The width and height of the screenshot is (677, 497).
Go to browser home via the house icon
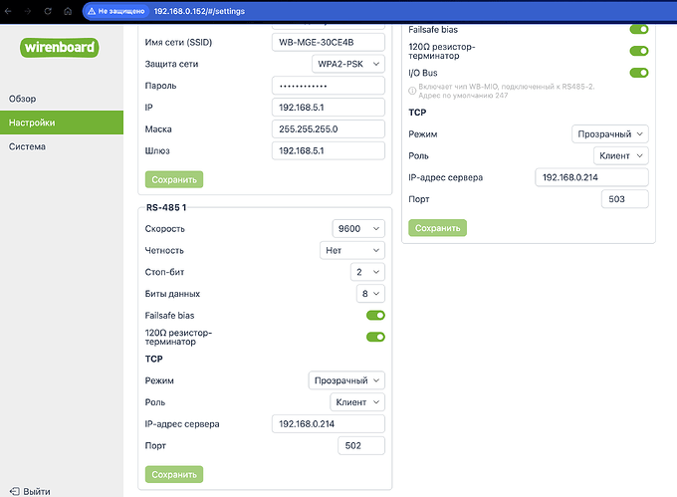pyautogui.click(x=68, y=11)
